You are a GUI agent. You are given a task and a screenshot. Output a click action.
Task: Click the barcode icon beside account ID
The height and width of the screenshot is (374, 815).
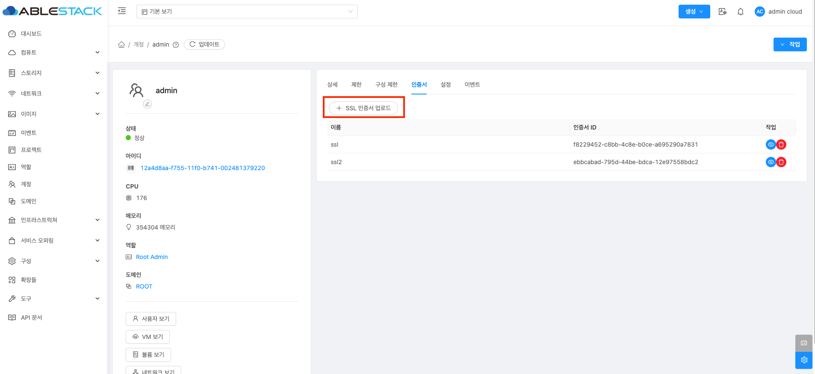pos(130,168)
